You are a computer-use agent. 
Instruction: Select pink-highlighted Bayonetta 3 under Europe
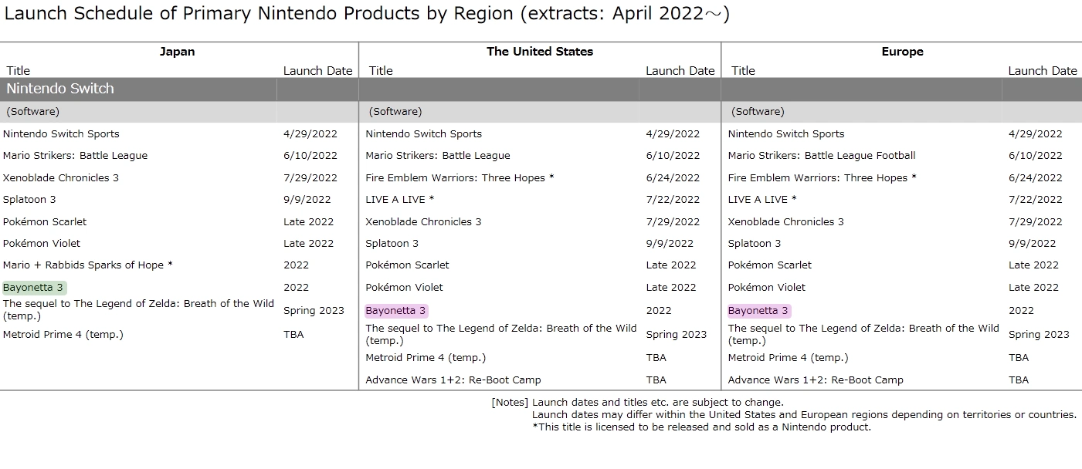[758, 311]
